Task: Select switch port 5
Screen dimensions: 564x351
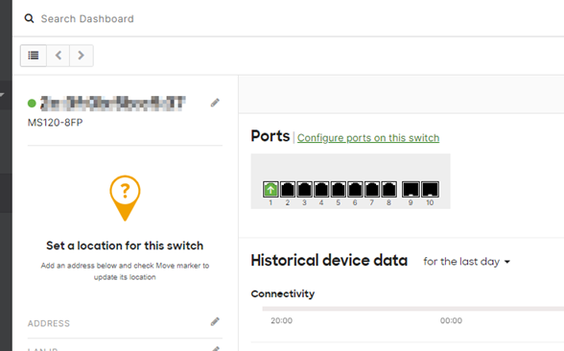Action: click(338, 189)
